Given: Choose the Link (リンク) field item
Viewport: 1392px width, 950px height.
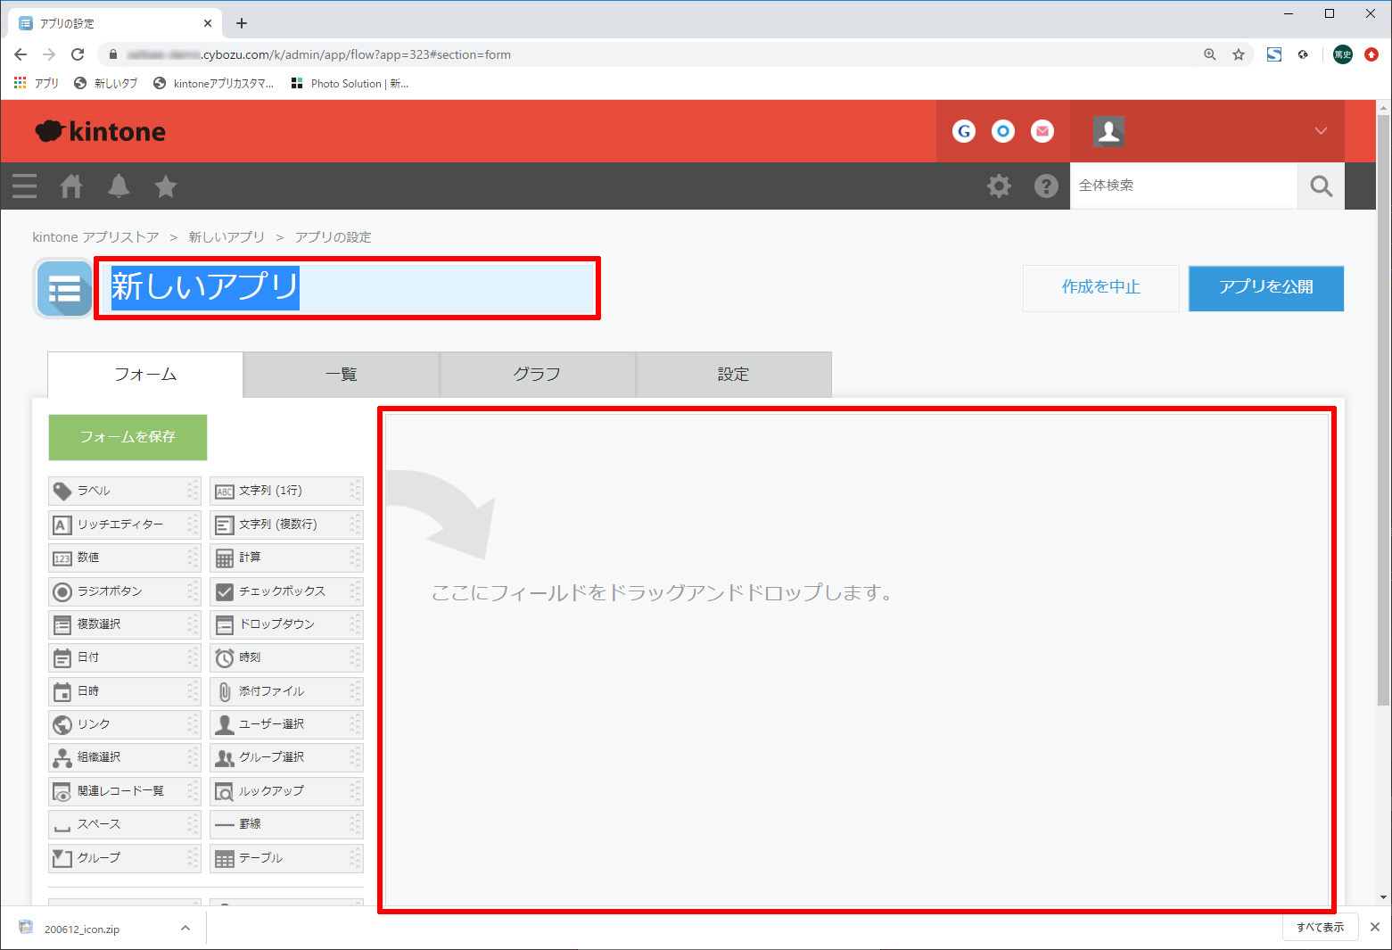Looking at the screenshot, I should click(x=125, y=724).
